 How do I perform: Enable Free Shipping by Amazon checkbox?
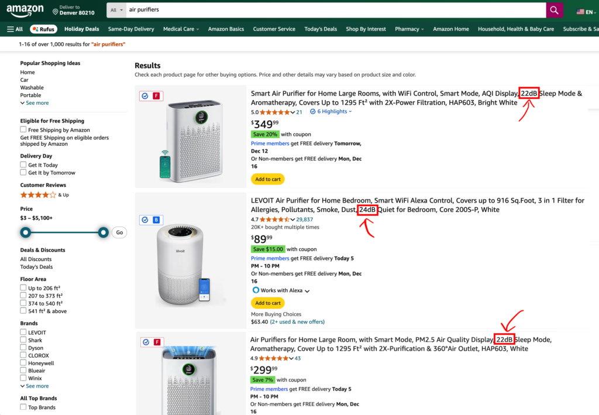coord(23,130)
